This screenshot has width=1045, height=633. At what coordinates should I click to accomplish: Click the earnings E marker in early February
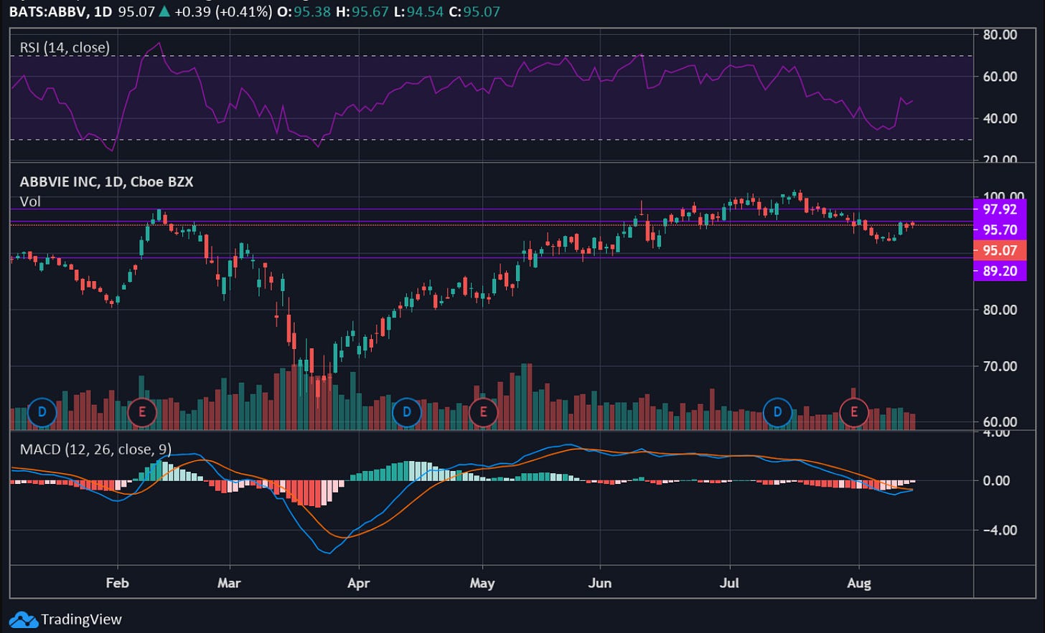click(141, 412)
